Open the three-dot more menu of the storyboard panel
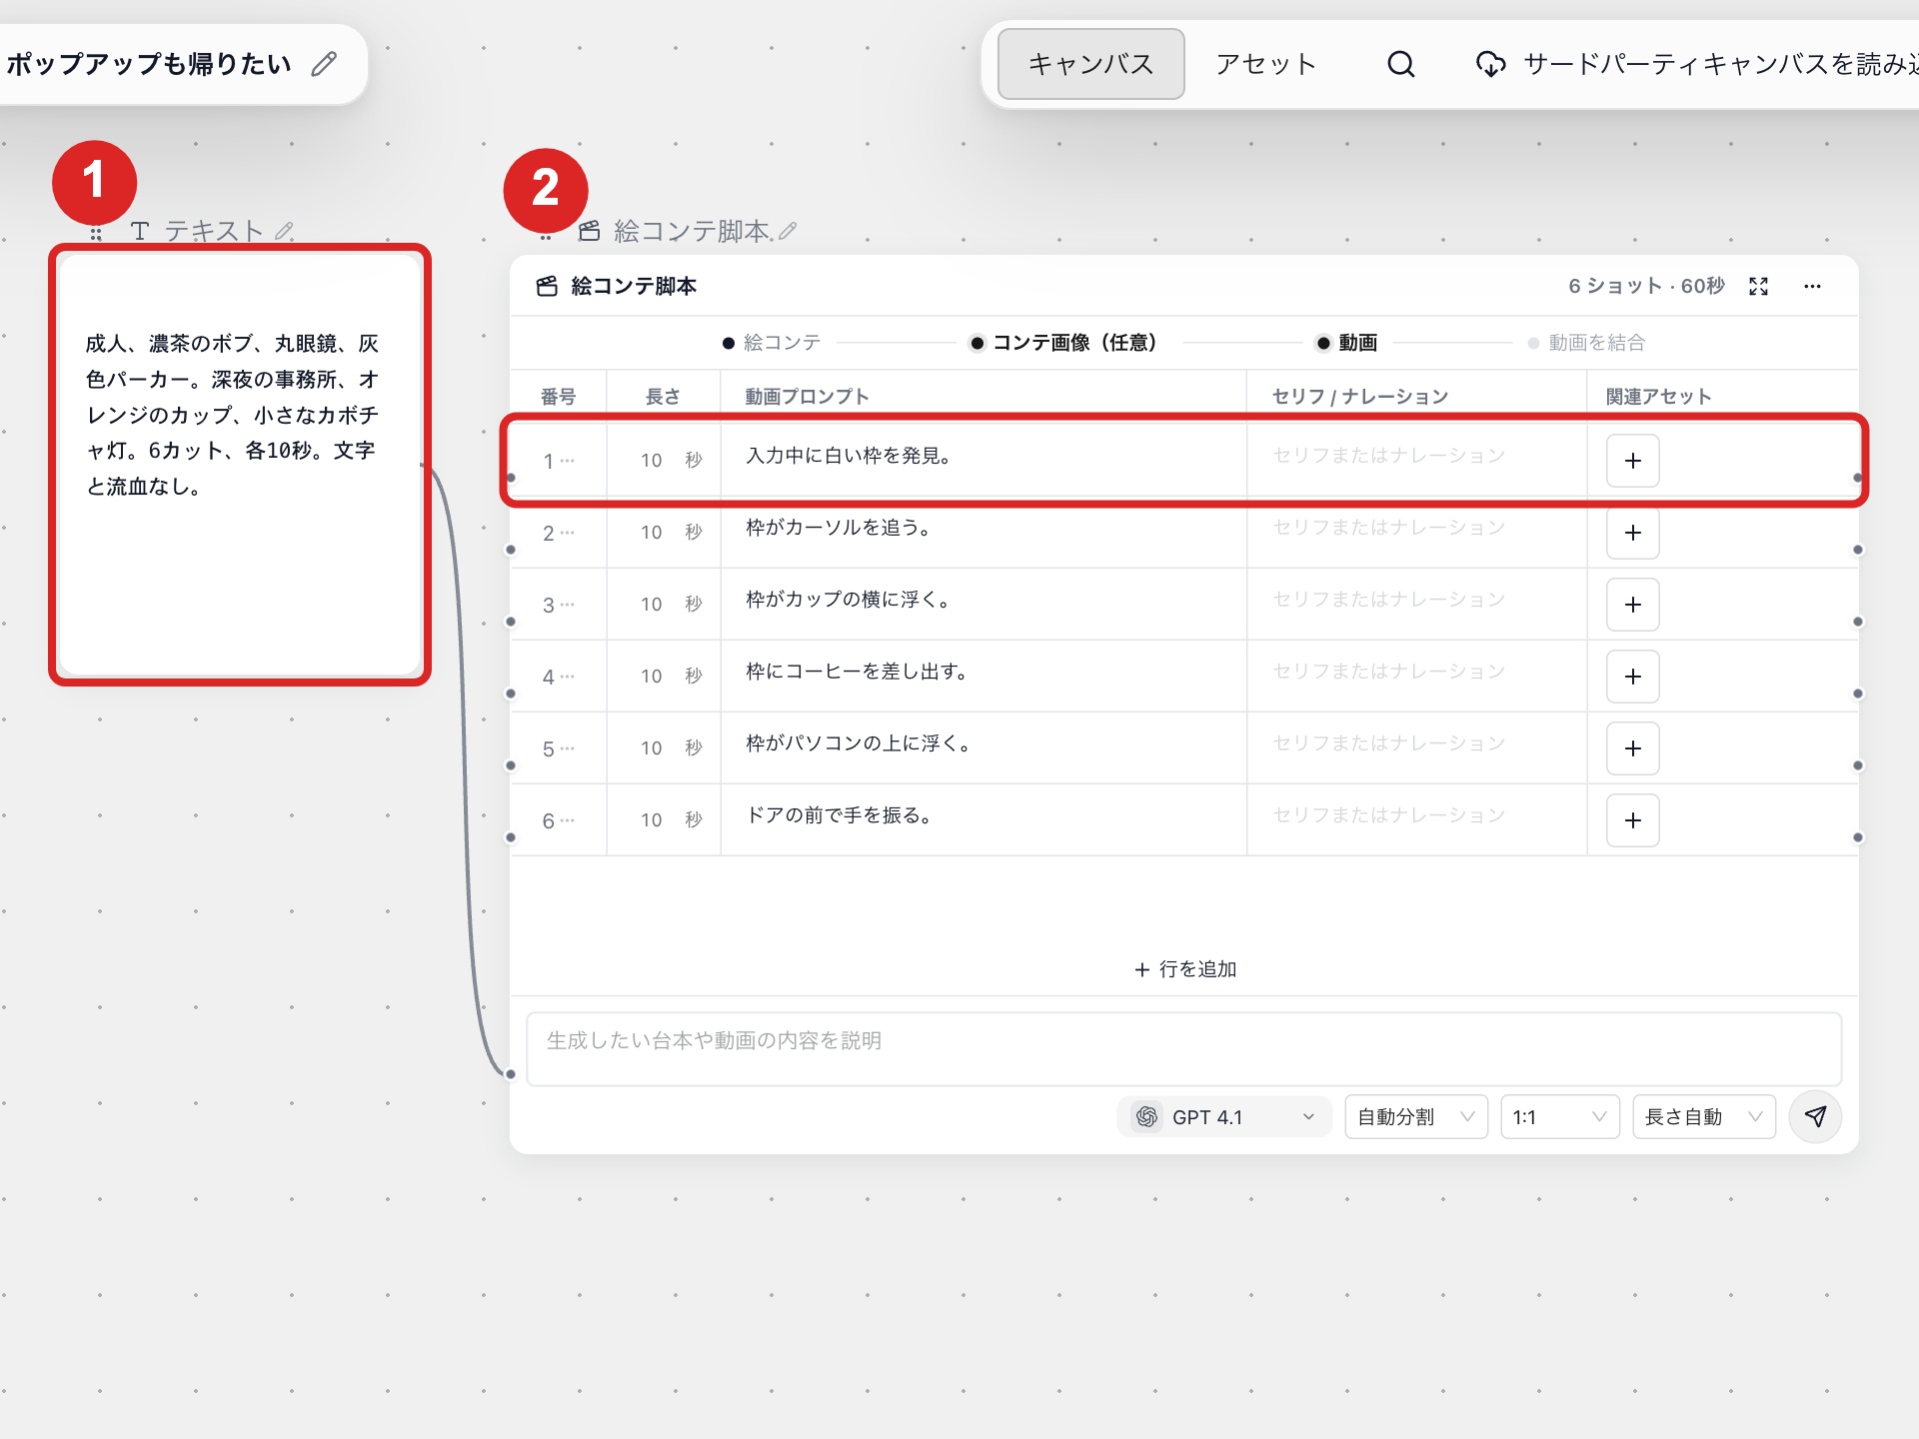Viewport: 1919px width, 1439px height. pyautogui.click(x=1812, y=287)
